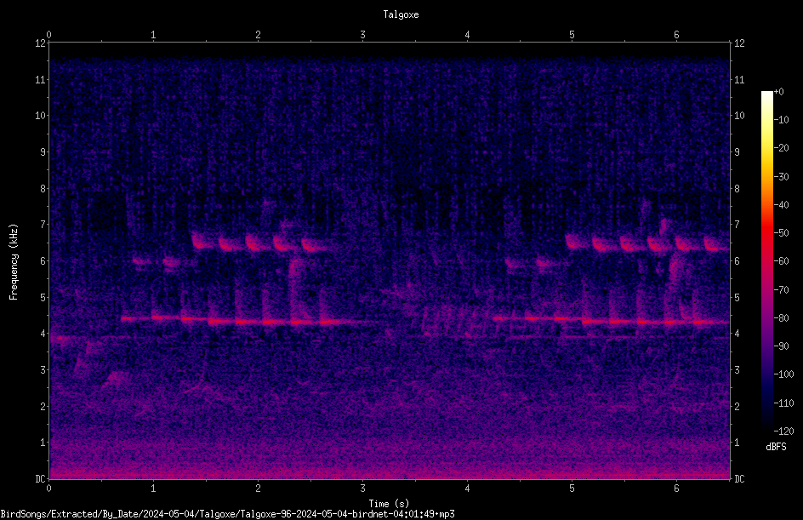Click the 4 kHz label on right axis
Screen dimensions: 803x520
pyautogui.click(x=738, y=333)
